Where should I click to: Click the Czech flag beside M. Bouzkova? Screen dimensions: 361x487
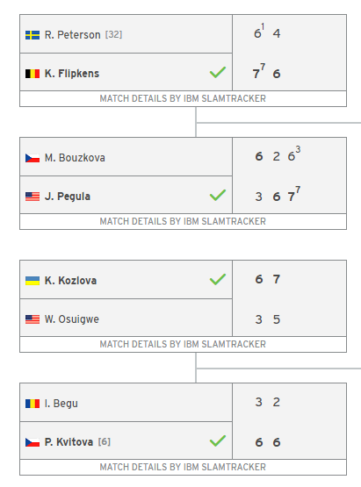point(32,158)
